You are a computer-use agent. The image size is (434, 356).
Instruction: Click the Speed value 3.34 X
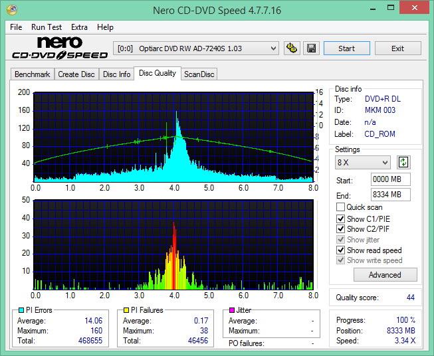click(405, 341)
